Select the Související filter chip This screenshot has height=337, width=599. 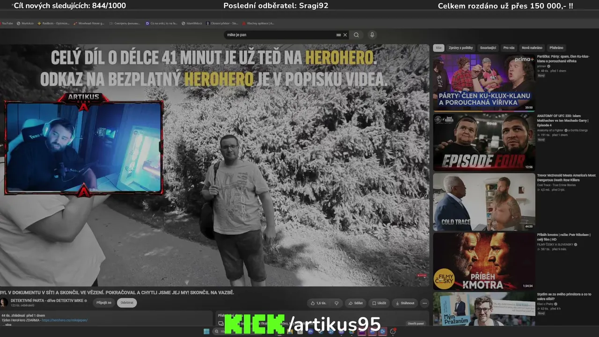[488, 48]
